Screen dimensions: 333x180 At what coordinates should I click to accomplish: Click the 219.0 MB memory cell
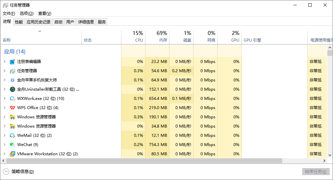click(x=158, y=107)
